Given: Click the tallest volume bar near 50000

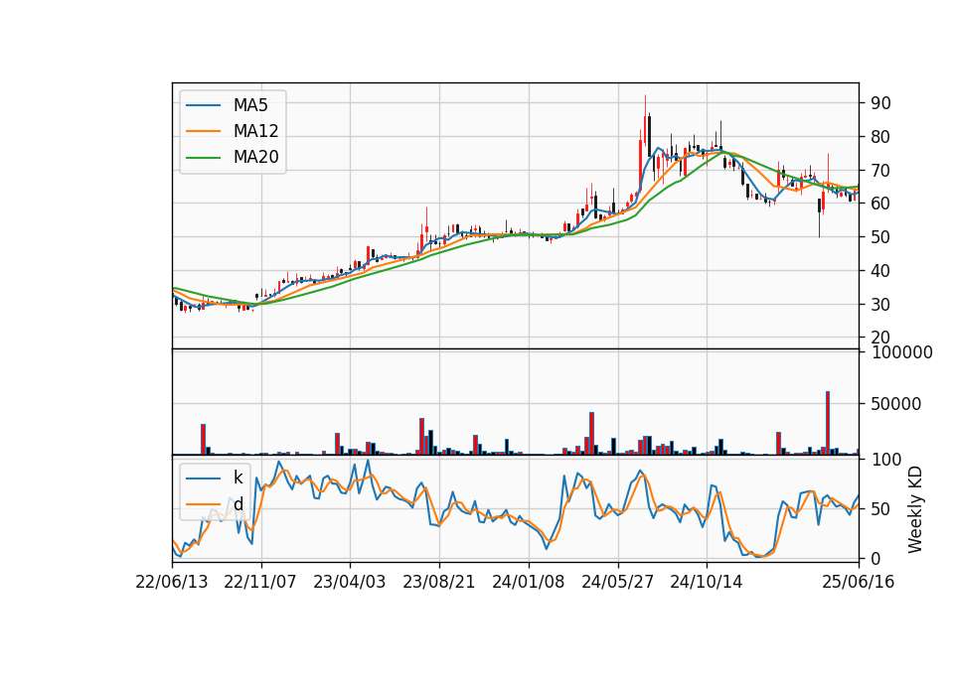Looking at the screenshot, I should pyautogui.click(x=828, y=423).
